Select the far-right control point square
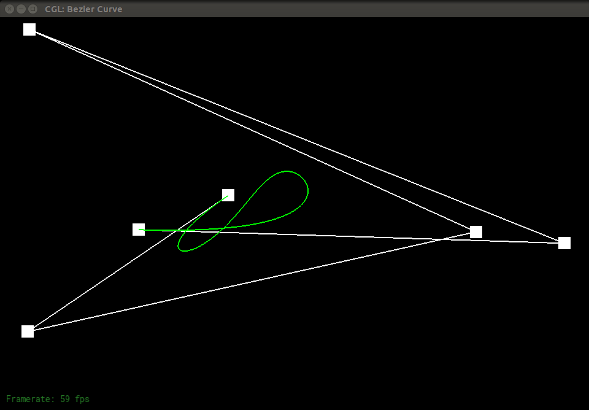 coord(564,243)
